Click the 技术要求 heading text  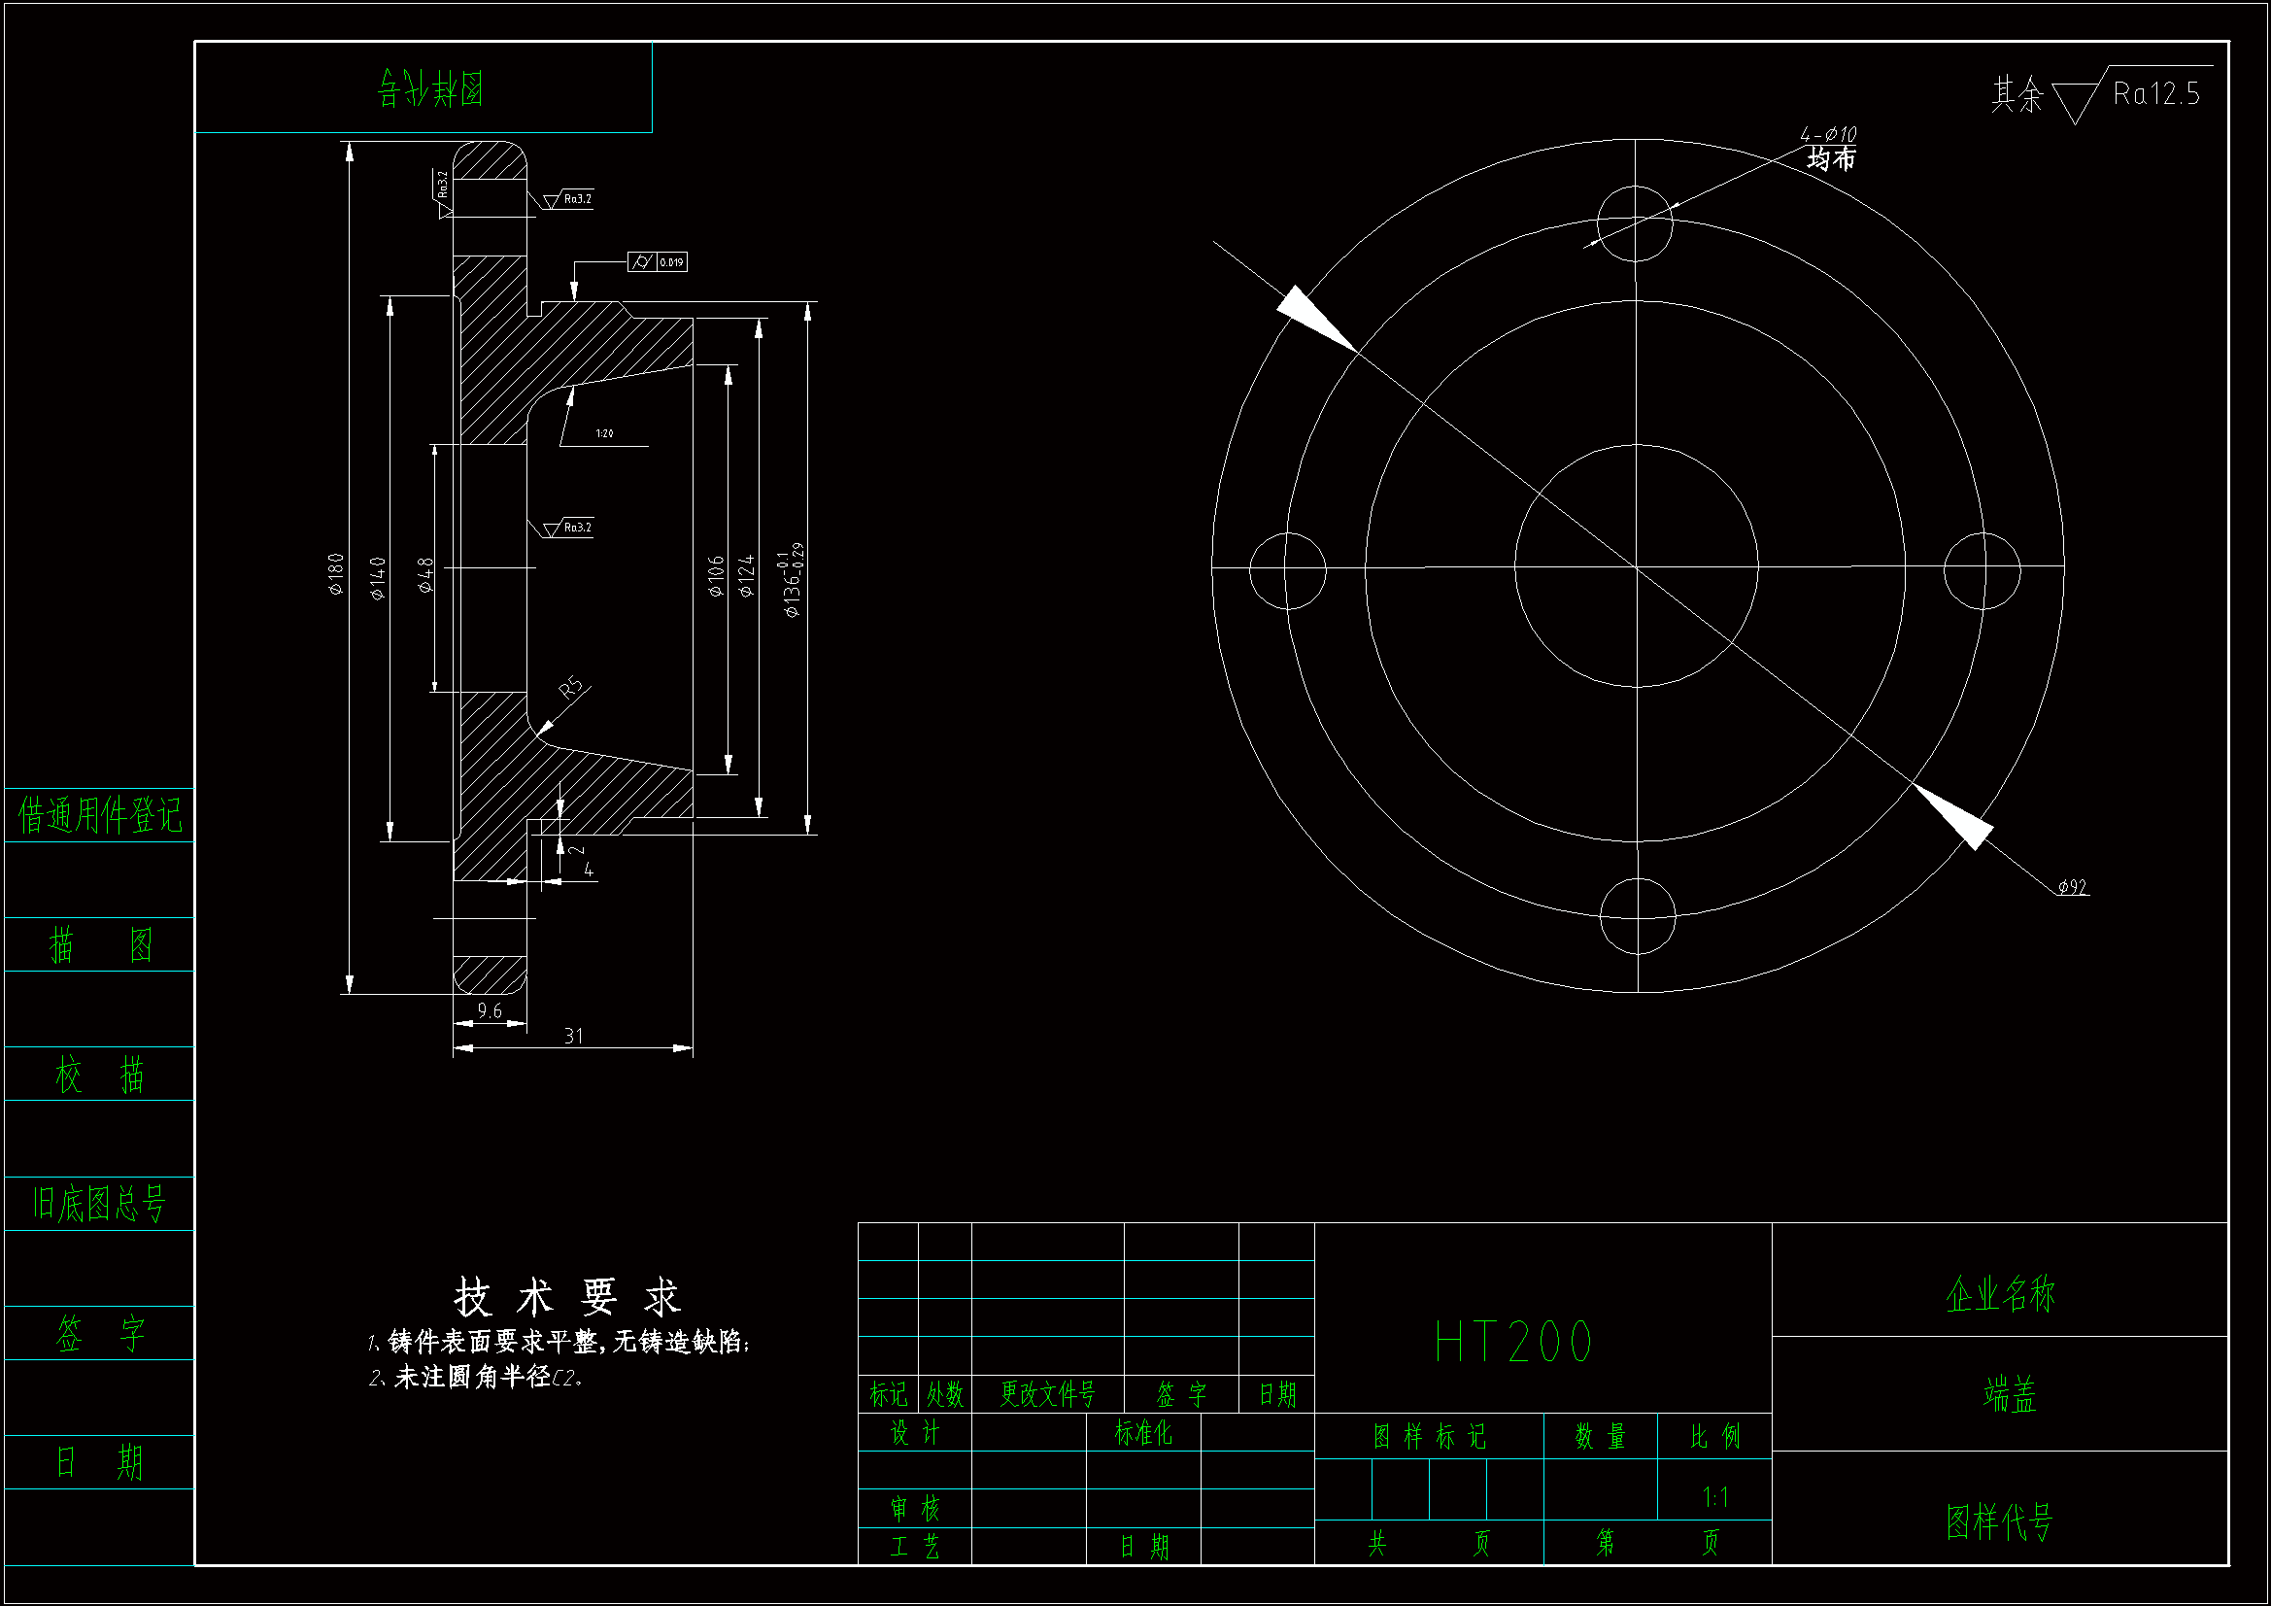566,1297
